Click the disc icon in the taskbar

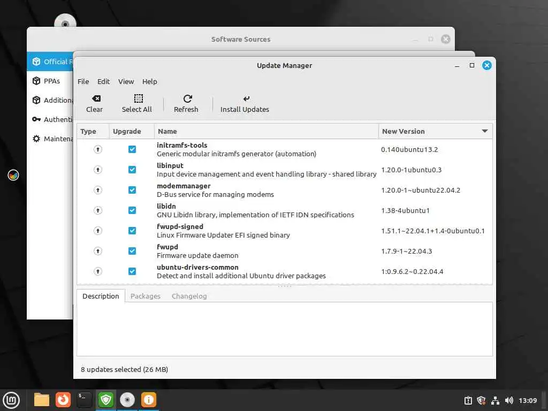click(127, 400)
